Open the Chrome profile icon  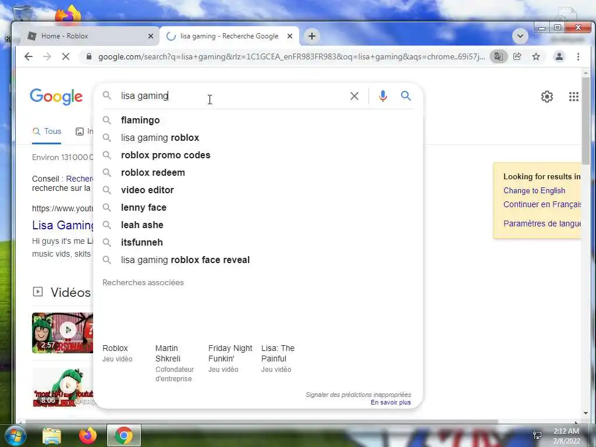559,56
